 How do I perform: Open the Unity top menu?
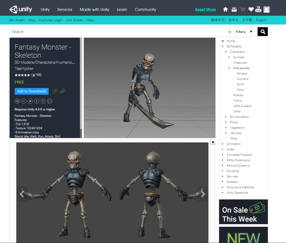(45, 9)
